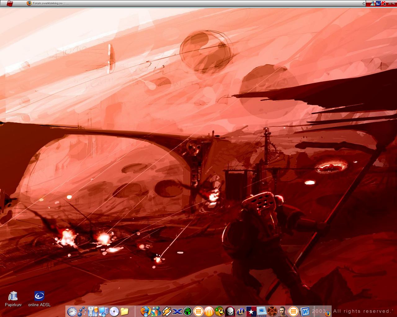The image size is (397, 317).
Task: Open the tools control panel dock icon
Action: tap(93, 311)
